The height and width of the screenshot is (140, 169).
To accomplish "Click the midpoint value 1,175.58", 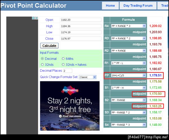I will (x=155, y=82).
